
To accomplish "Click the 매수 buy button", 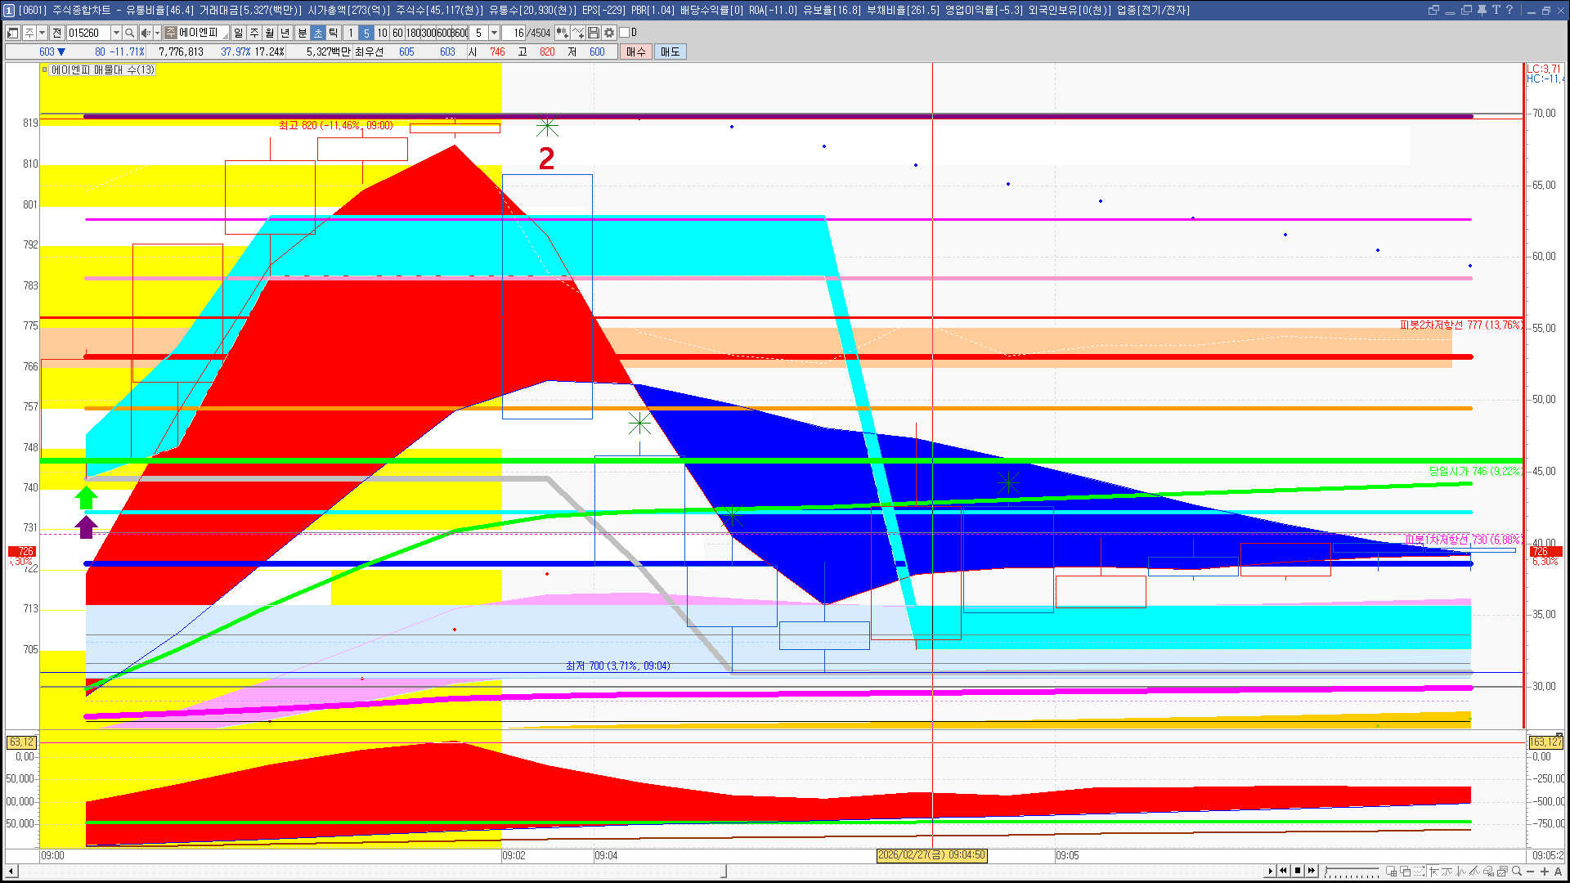I will click(x=636, y=52).
